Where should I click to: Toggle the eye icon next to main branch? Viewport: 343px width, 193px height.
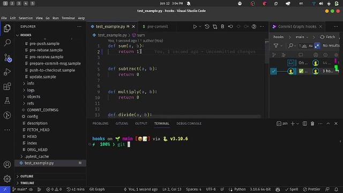31,189
